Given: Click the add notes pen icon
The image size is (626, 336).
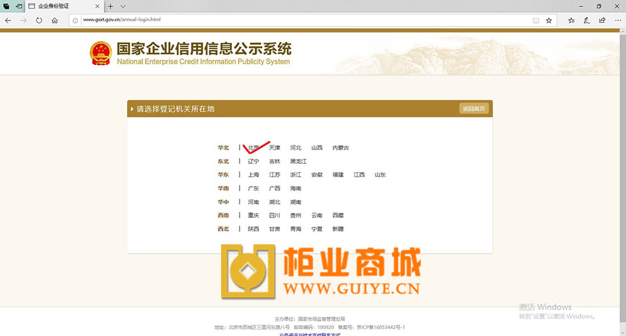Looking at the screenshot, I should click(586, 20).
